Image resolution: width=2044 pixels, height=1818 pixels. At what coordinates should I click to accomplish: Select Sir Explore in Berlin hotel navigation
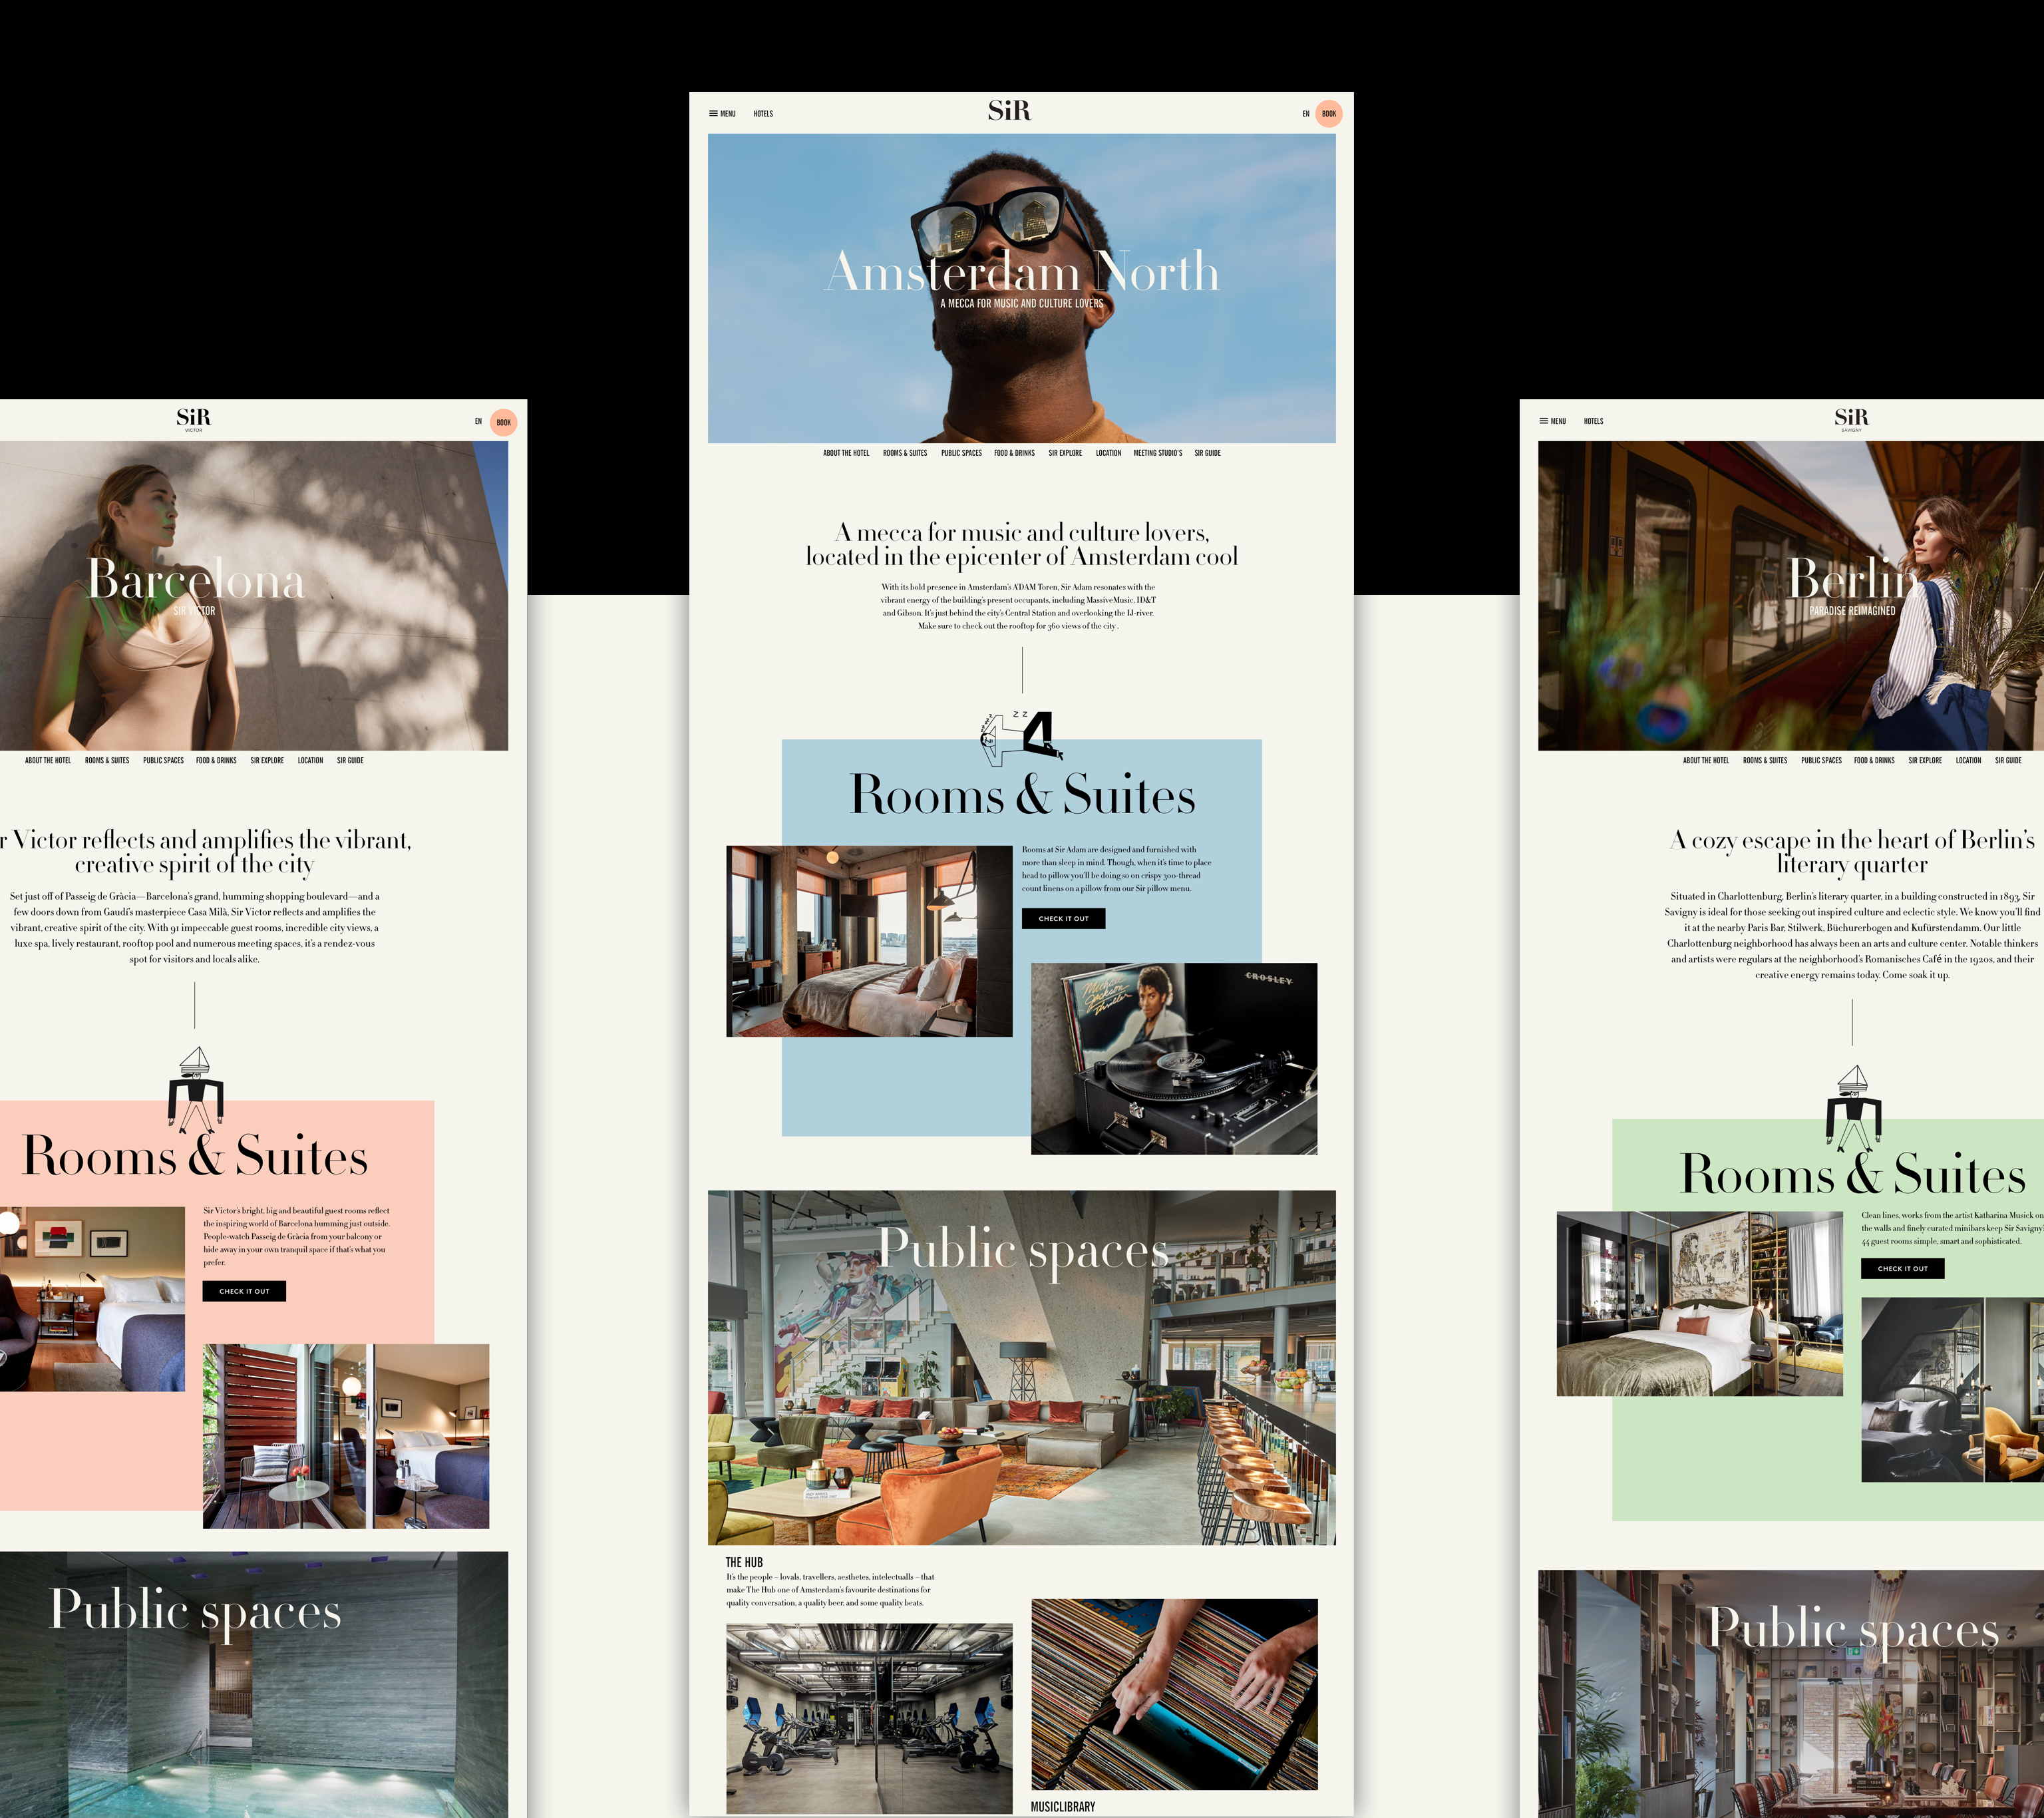pos(1924,761)
